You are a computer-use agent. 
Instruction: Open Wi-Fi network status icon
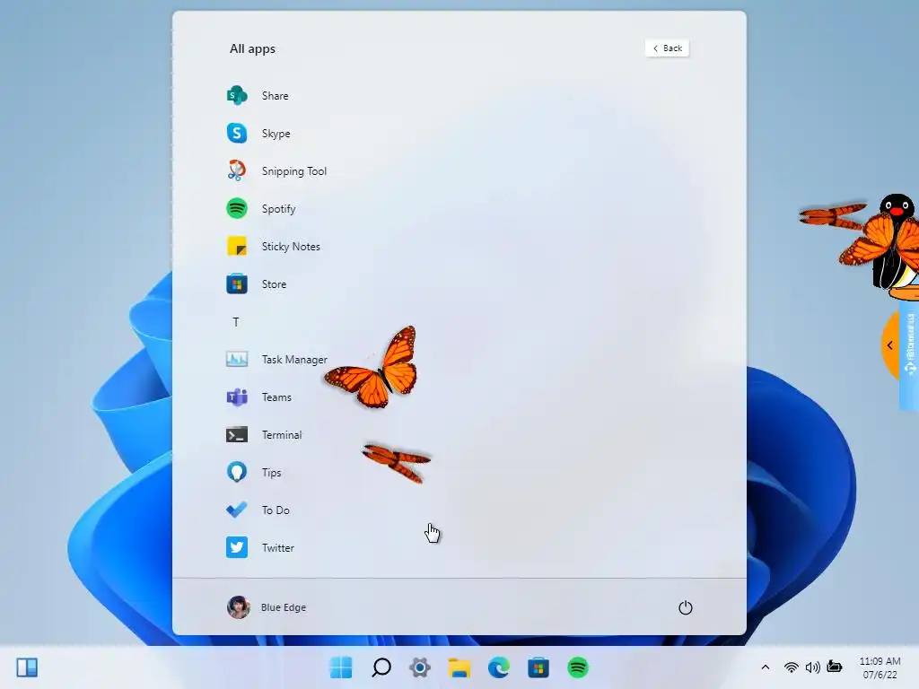792,667
